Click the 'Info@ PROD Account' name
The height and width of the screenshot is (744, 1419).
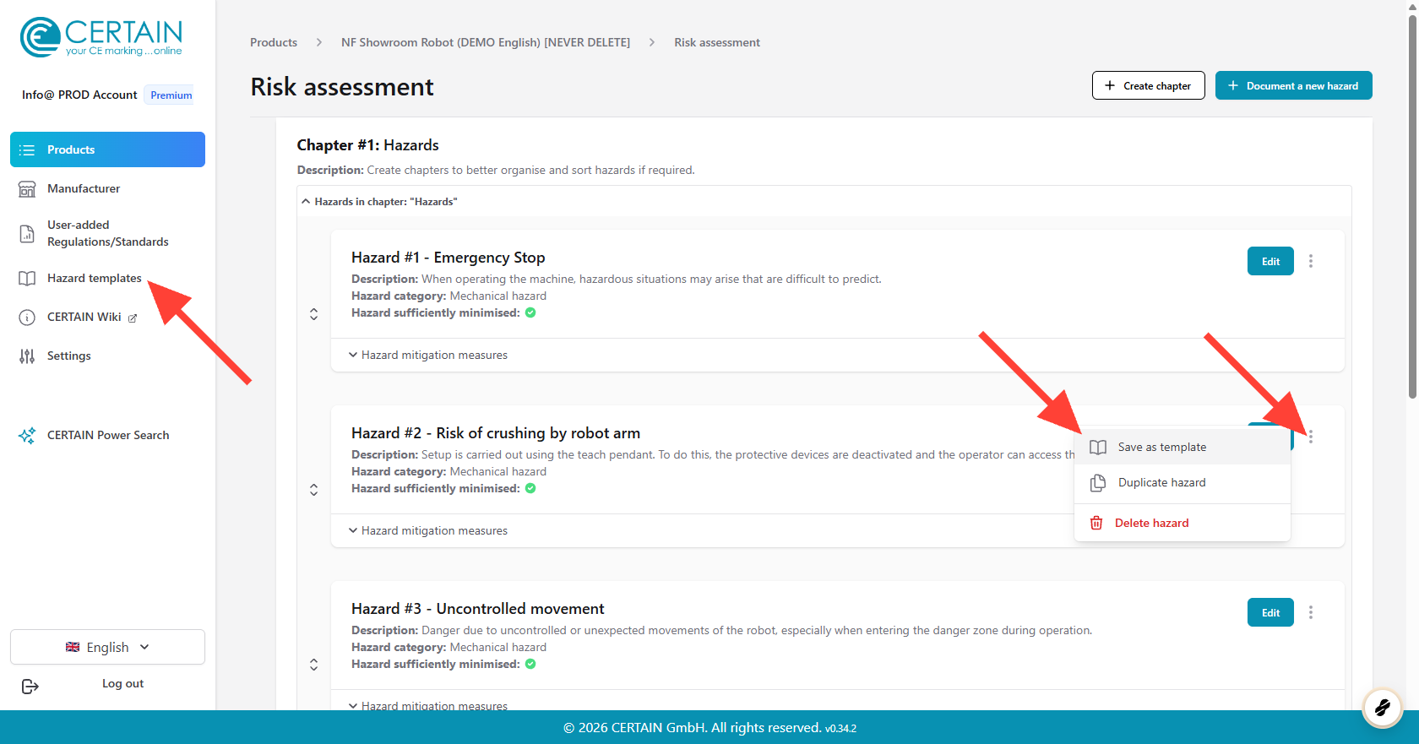(x=79, y=95)
